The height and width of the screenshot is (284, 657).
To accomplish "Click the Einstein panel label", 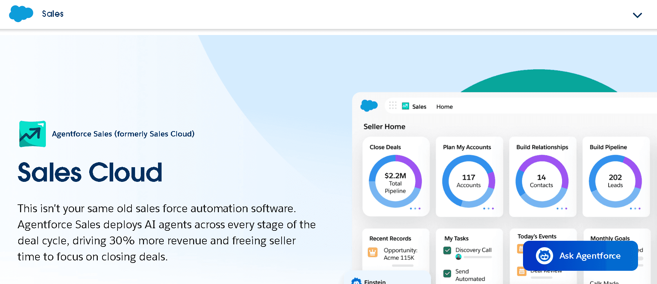I will (375, 282).
